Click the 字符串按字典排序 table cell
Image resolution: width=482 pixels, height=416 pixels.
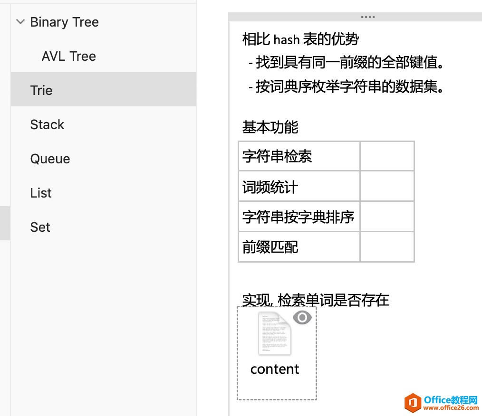pos(299,217)
